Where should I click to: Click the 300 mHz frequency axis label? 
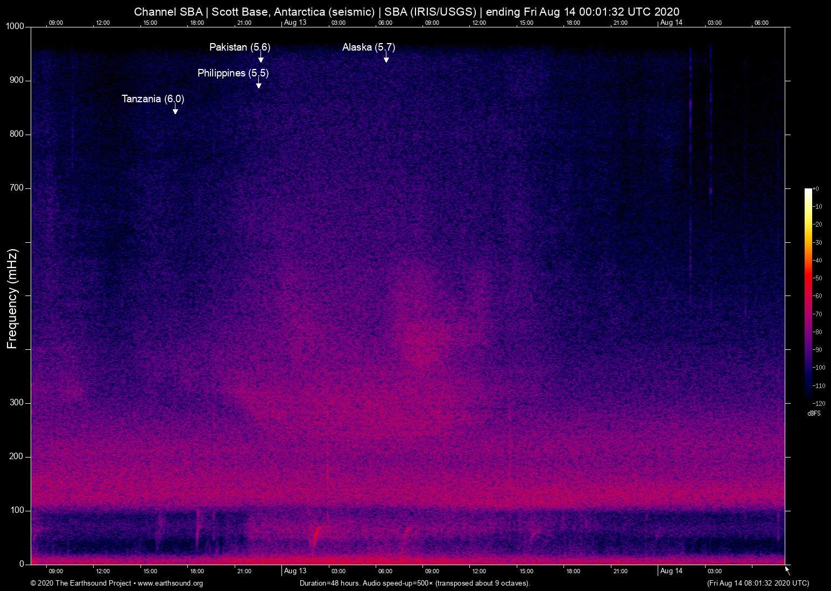[17, 402]
